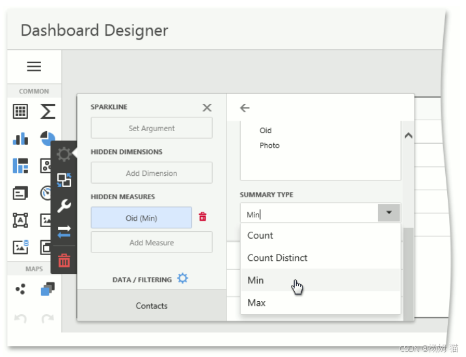Open Options wrench in item menu

pyautogui.click(x=64, y=206)
